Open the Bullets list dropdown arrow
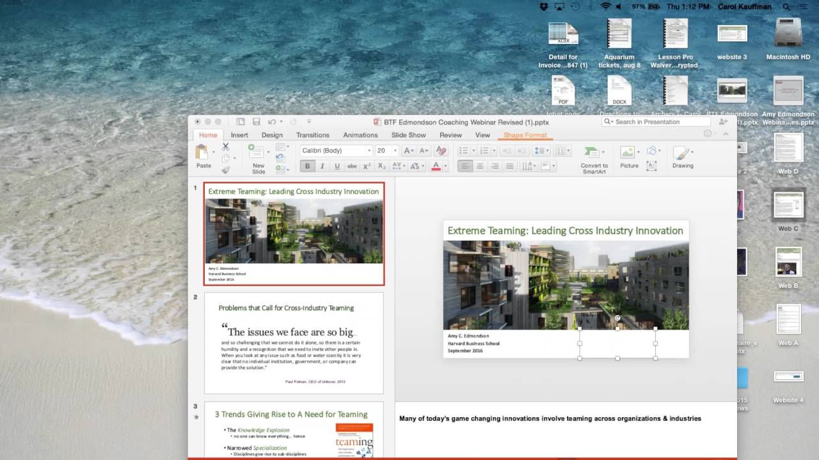Image resolution: width=819 pixels, height=460 pixels. [473, 151]
